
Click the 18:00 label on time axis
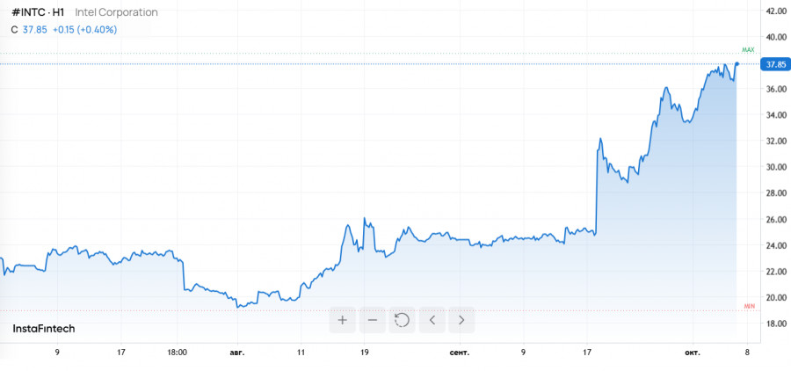click(x=178, y=353)
